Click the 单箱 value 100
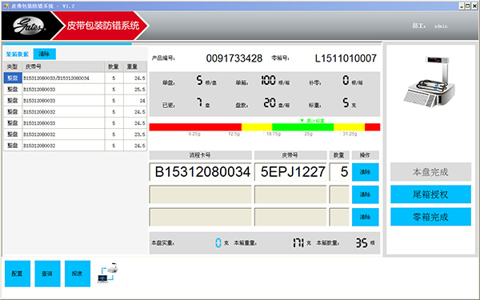Image resolution: width=480 pixels, height=300 pixels. [268, 80]
